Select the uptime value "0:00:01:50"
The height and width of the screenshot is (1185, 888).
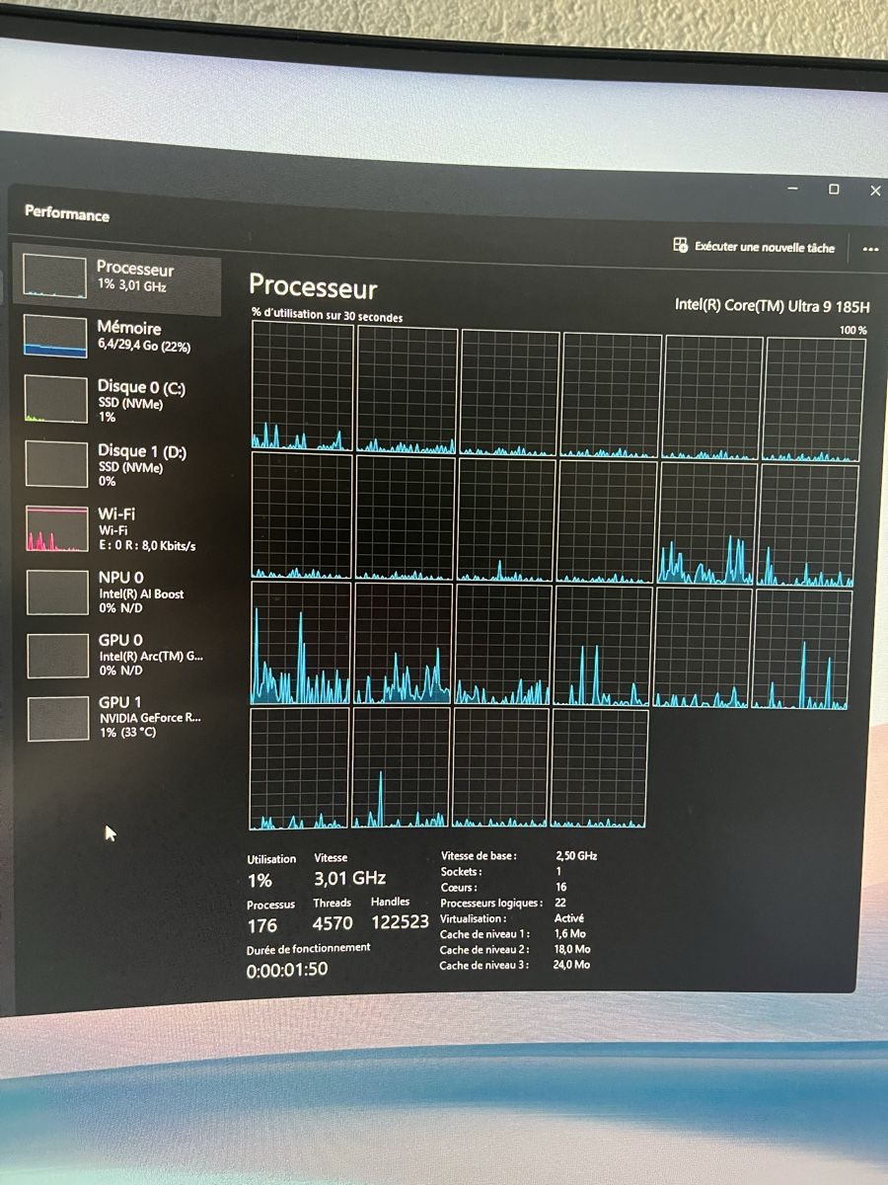(287, 970)
